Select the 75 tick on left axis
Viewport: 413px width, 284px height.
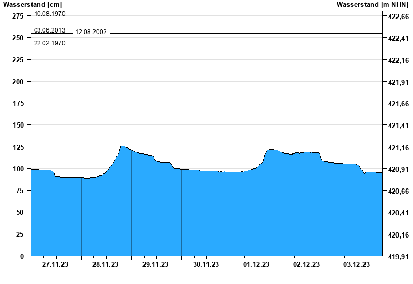coord(19,191)
